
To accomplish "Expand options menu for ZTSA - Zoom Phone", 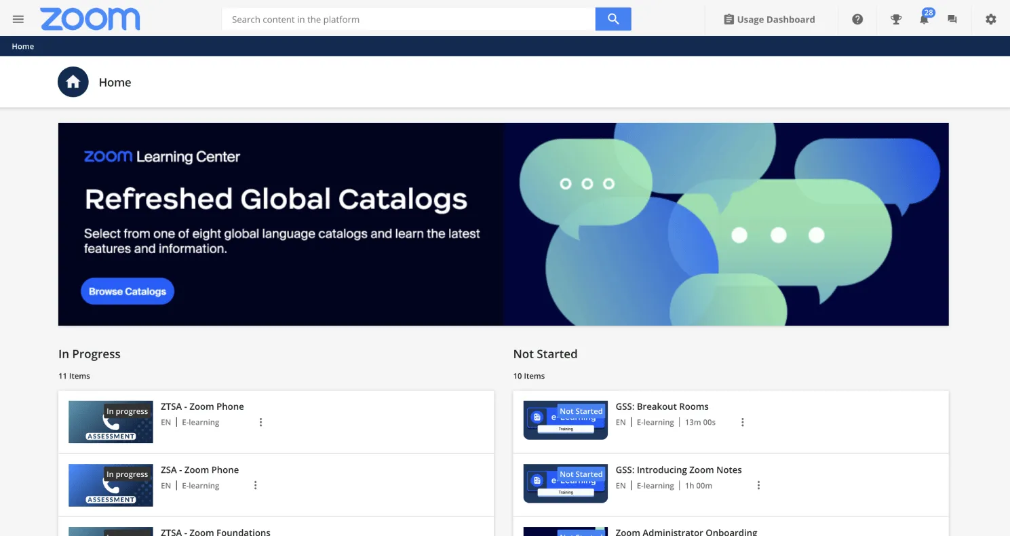I will [260, 422].
